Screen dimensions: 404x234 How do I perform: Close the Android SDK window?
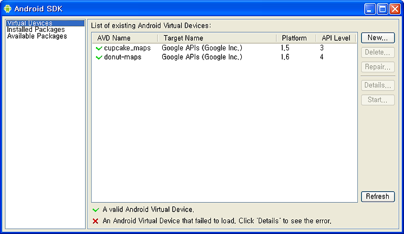pos(394,9)
